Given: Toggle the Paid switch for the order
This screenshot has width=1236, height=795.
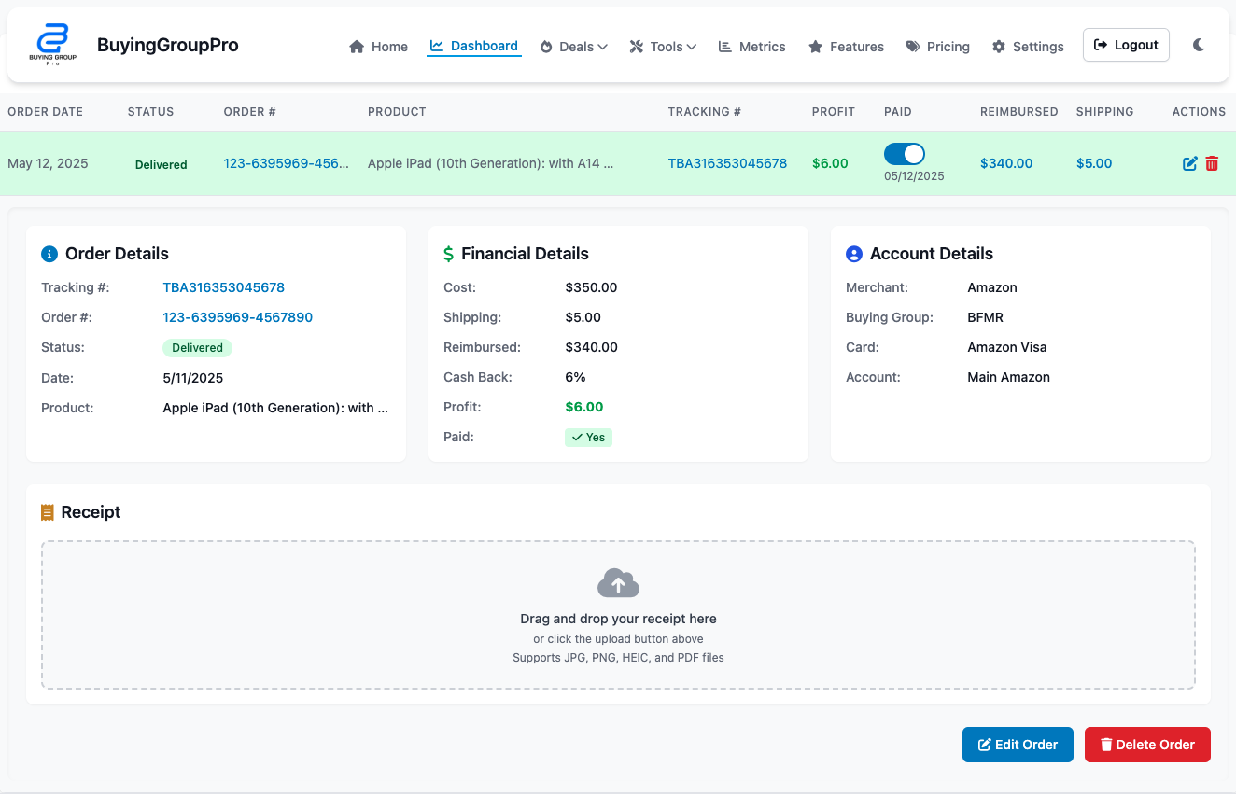Looking at the screenshot, I should 905,154.
